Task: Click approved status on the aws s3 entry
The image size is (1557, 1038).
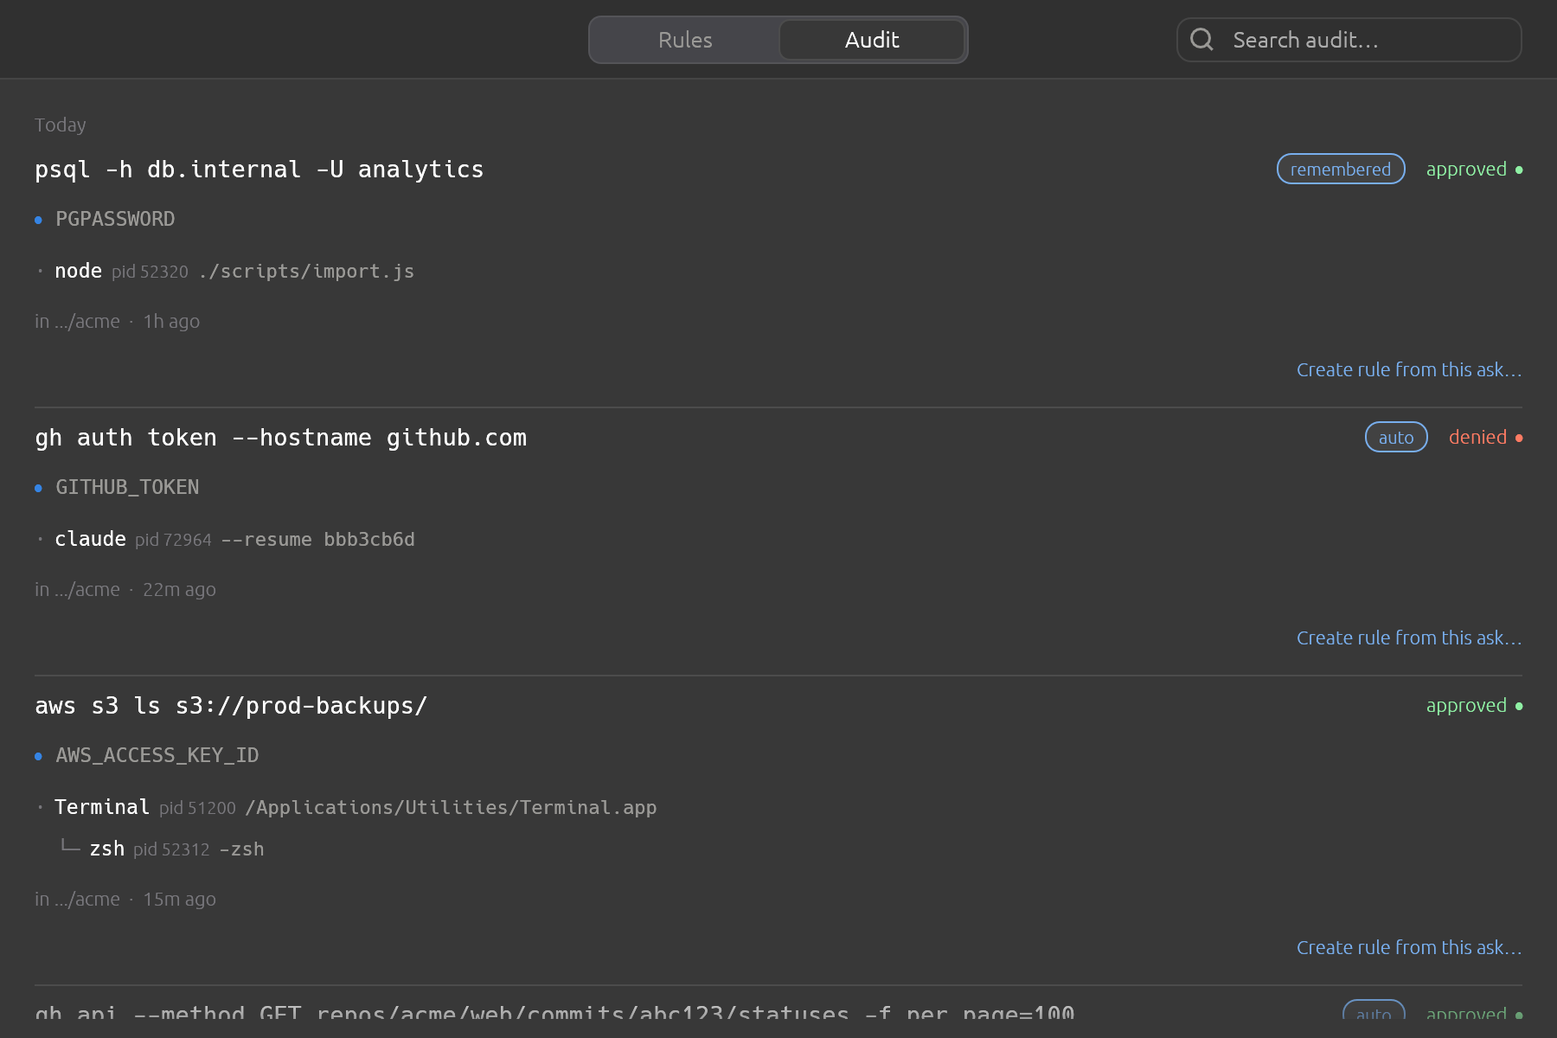Action: pos(1474,705)
